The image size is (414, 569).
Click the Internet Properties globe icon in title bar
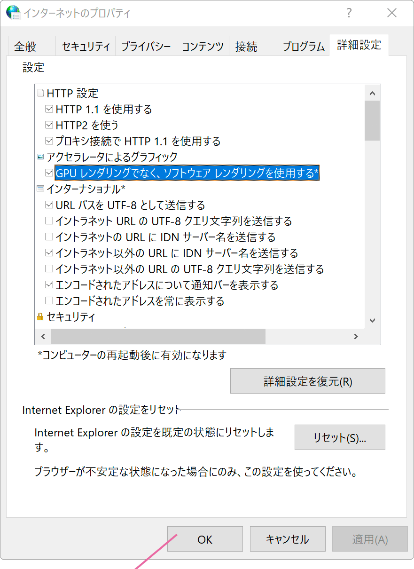coord(13,13)
